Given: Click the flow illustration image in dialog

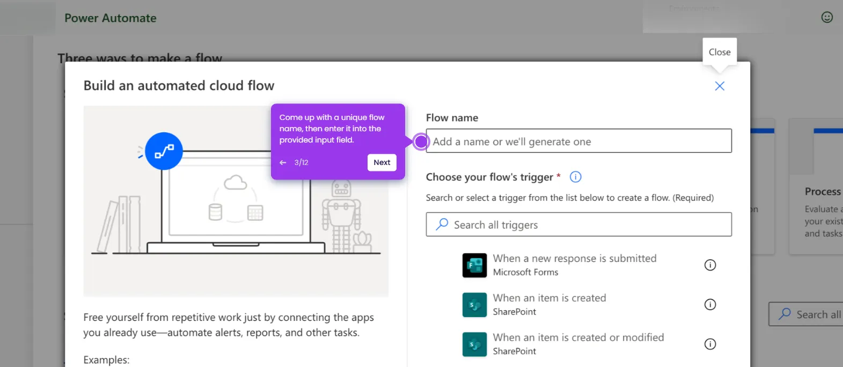Looking at the screenshot, I should [x=236, y=201].
